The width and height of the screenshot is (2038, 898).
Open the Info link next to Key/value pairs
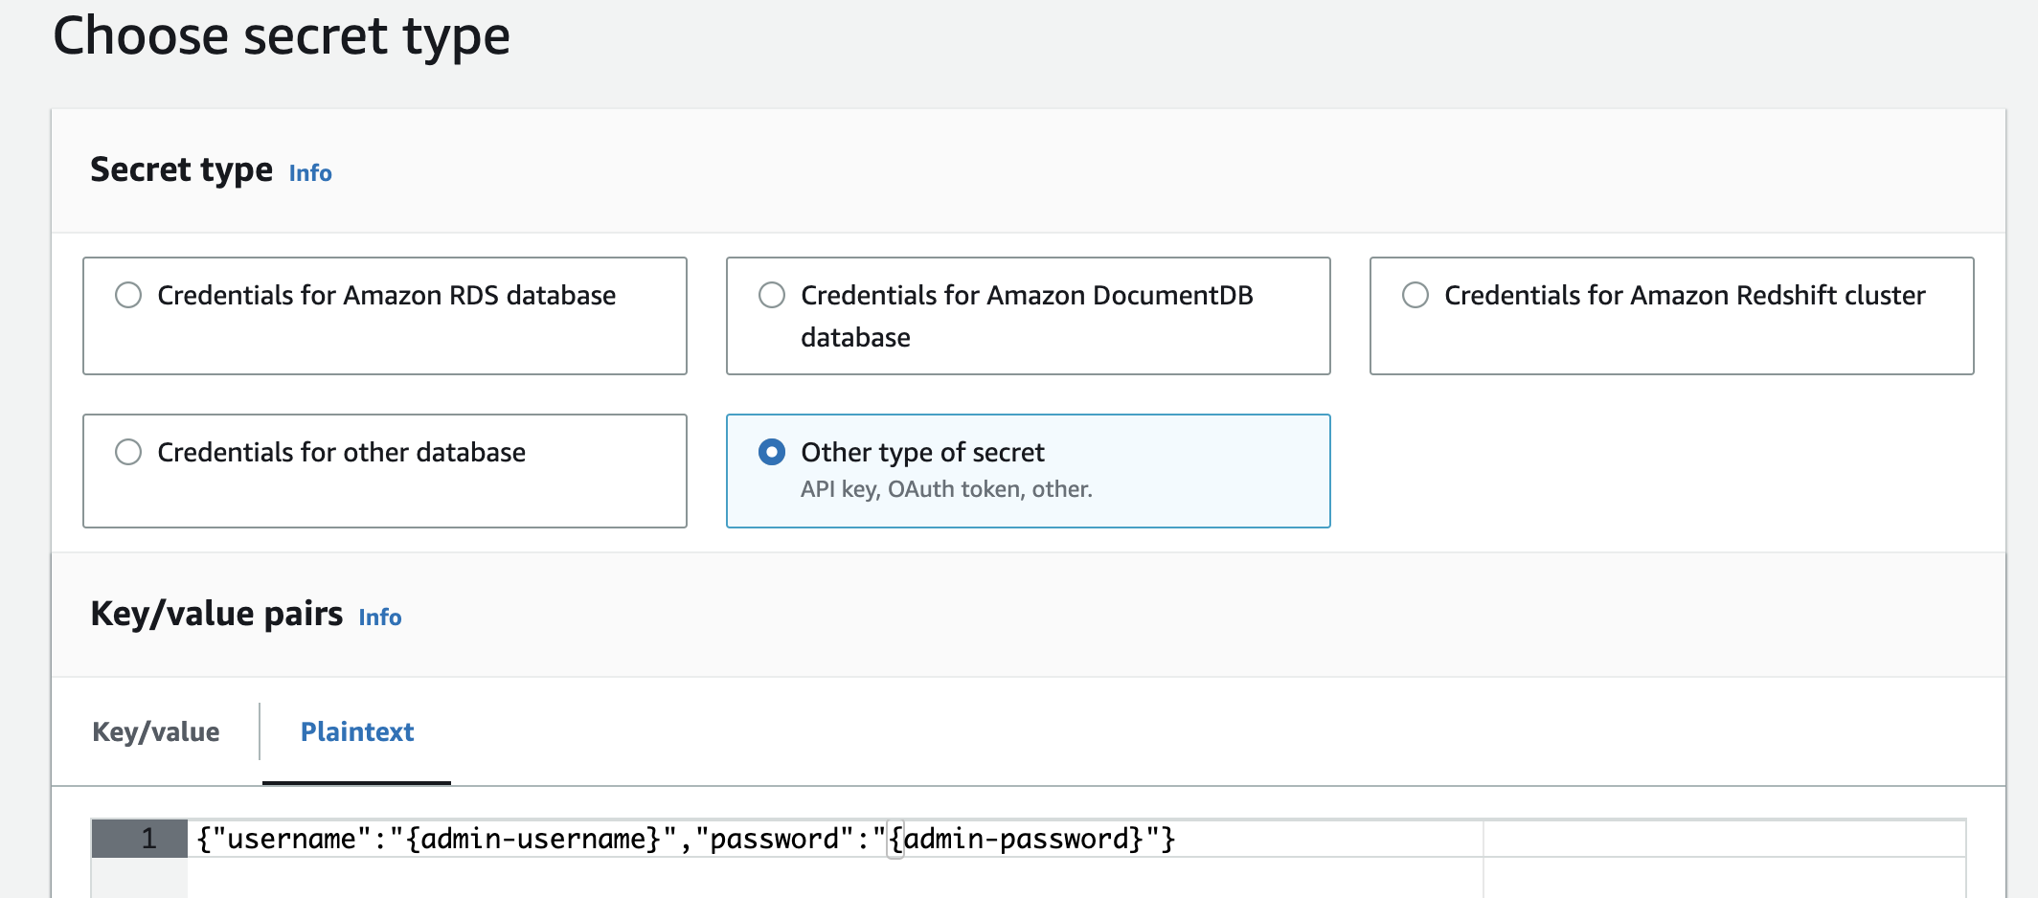coord(380,617)
